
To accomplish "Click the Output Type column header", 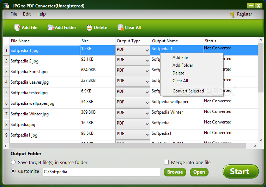I will click(133, 41).
